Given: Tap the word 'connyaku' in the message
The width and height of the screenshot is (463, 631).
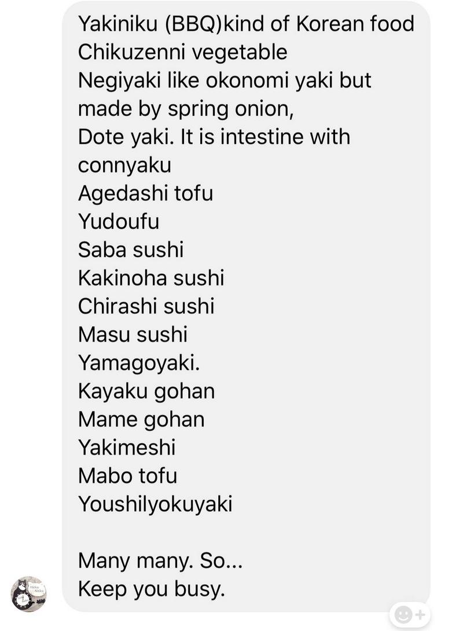Looking at the screenshot, I should pos(124,166).
